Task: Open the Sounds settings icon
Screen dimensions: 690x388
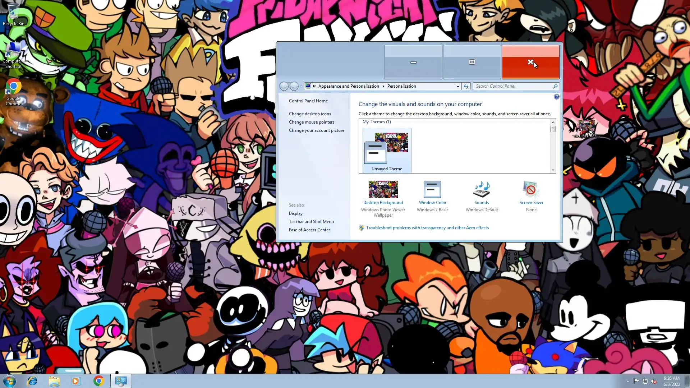Action: pos(482,189)
